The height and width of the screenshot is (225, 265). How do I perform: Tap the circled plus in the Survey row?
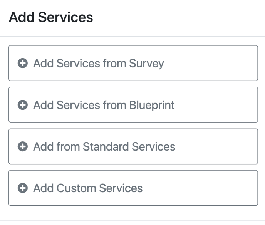tap(23, 63)
